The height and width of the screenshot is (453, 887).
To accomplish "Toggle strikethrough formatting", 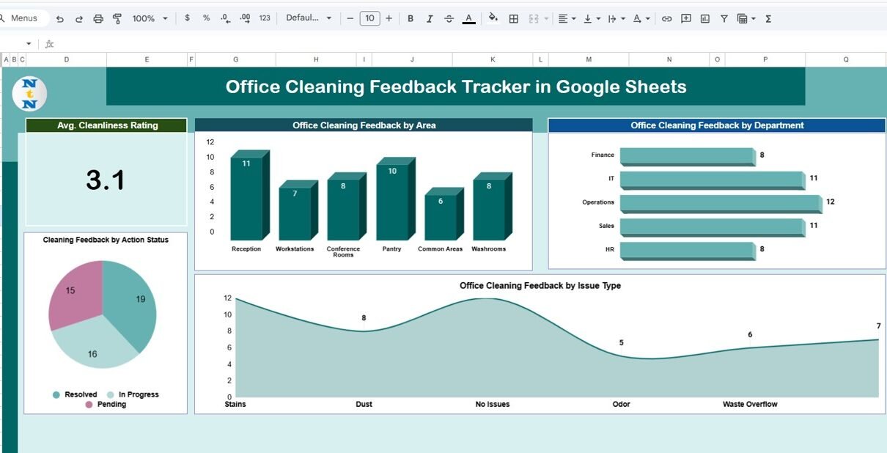I will (x=449, y=18).
